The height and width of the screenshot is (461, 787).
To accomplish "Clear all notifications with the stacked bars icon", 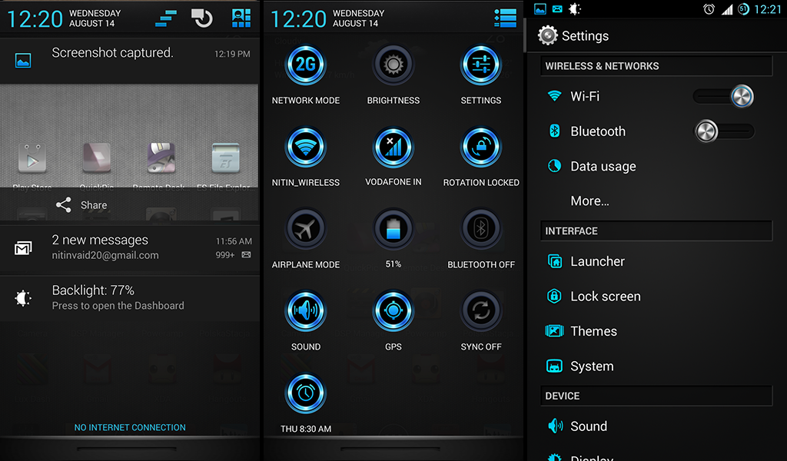I will (166, 18).
